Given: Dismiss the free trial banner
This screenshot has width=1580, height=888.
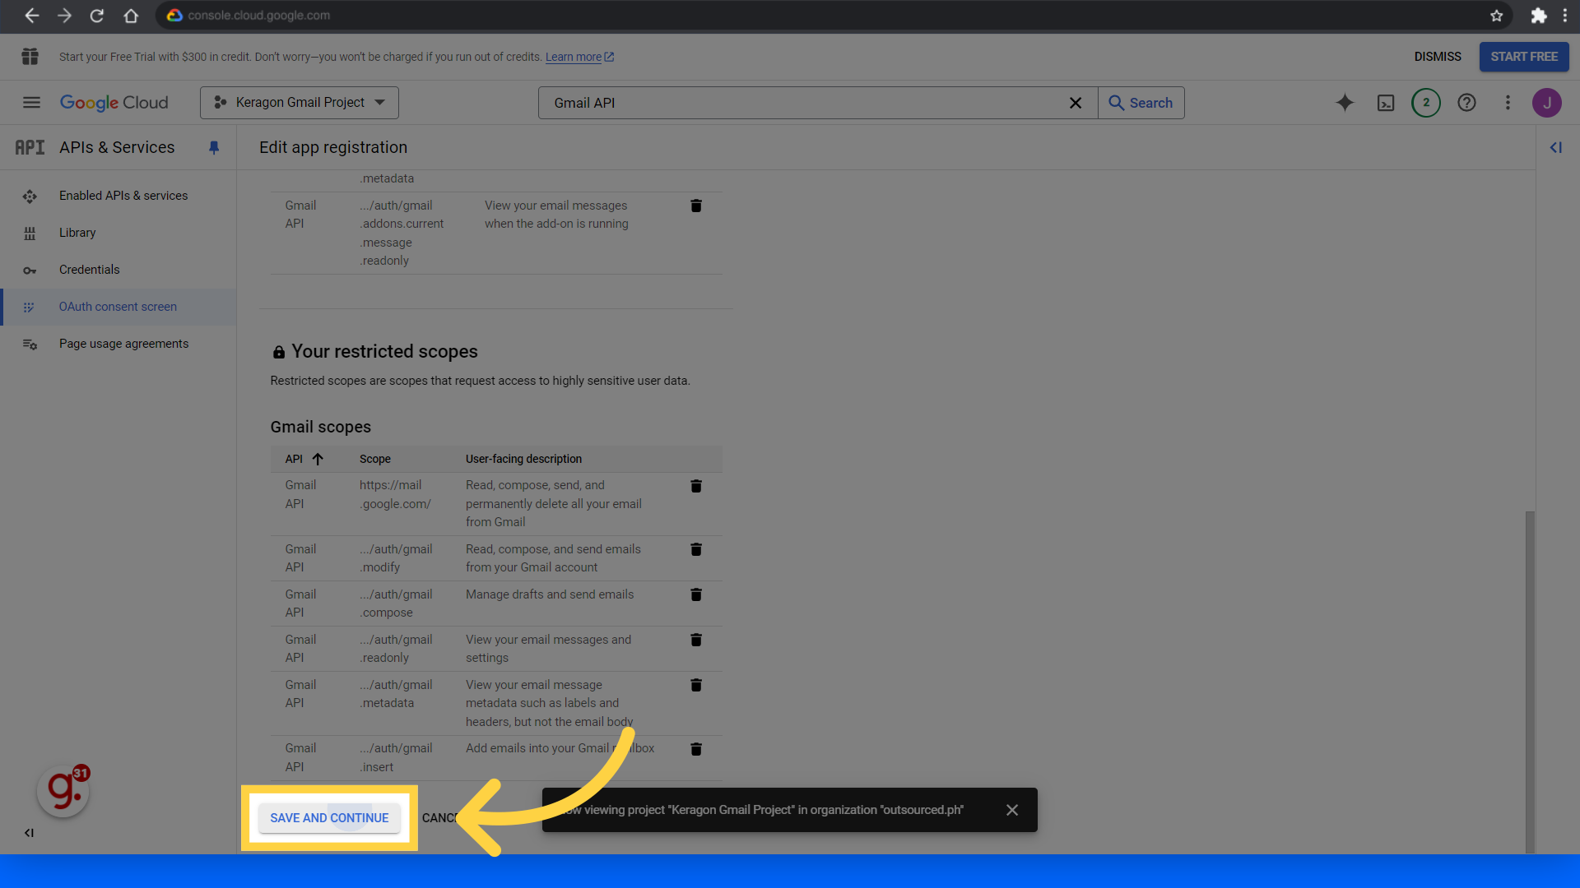Looking at the screenshot, I should tap(1438, 57).
